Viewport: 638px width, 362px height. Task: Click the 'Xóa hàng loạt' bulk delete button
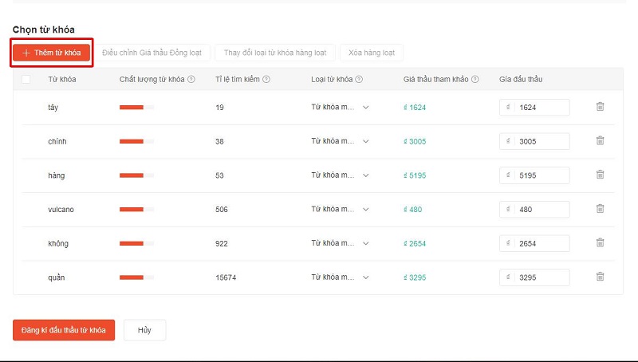tap(371, 53)
